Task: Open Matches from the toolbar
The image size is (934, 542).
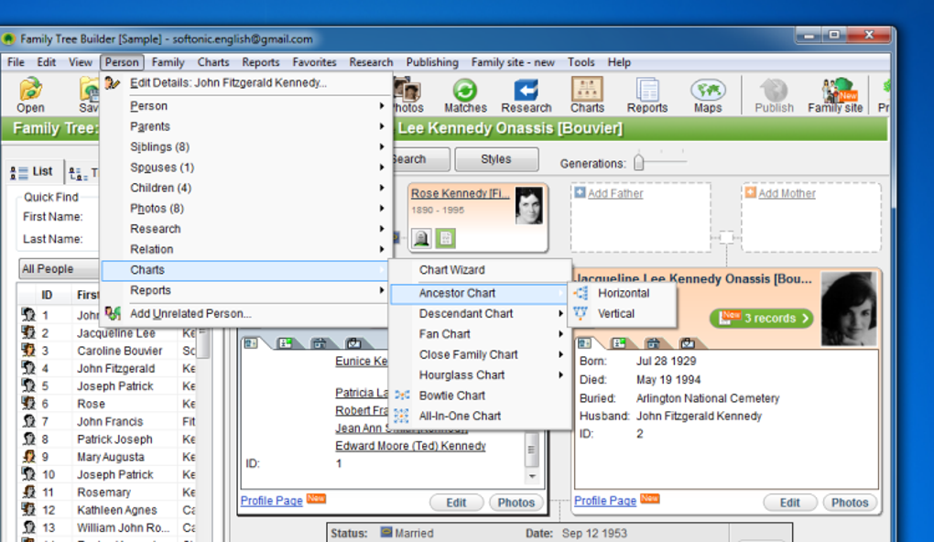Action: [x=465, y=95]
